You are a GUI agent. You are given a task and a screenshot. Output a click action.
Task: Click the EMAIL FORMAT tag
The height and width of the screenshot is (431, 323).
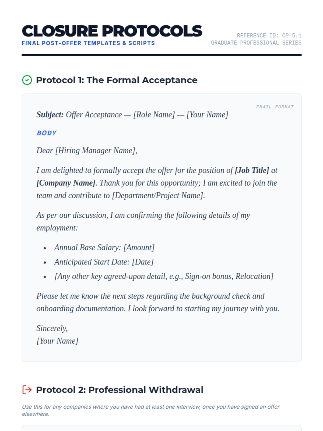click(x=275, y=107)
